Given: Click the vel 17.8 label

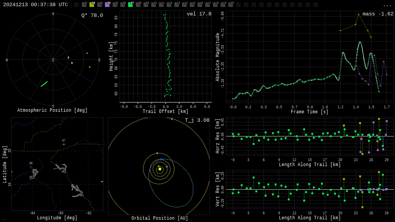Looking at the screenshot, I should [199, 14].
